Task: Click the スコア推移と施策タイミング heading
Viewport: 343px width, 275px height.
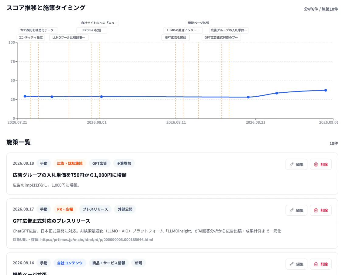Action: pyautogui.click(x=46, y=8)
